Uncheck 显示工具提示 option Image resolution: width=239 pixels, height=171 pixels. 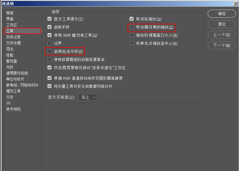point(50,19)
